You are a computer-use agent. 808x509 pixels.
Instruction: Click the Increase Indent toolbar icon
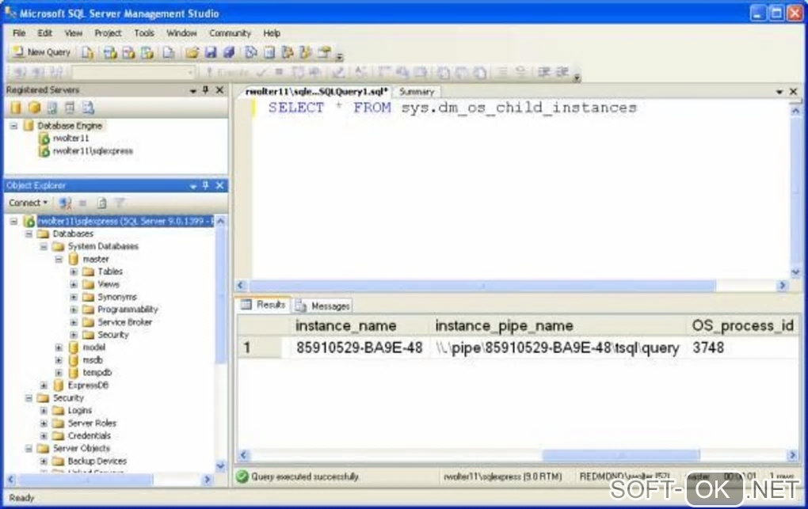(x=562, y=72)
